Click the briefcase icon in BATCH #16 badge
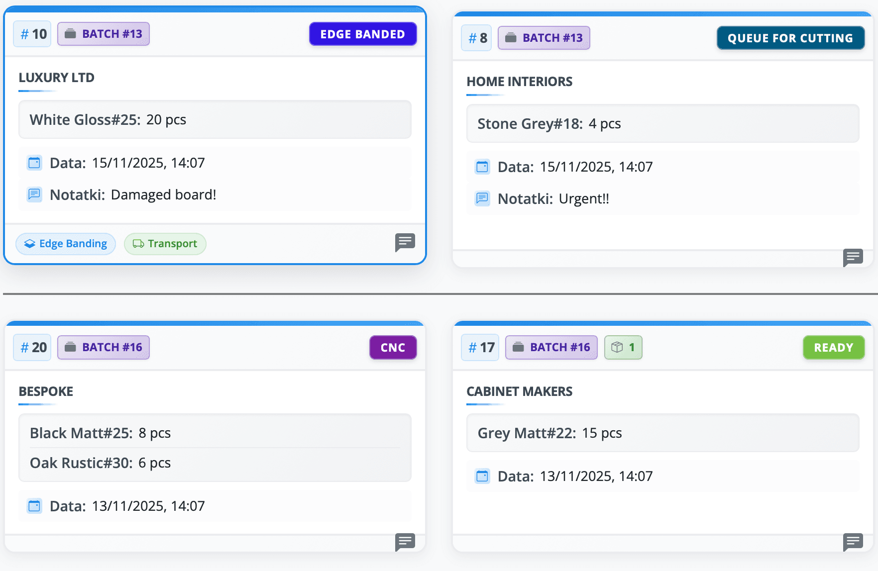Image resolution: width=878 pixels, height=571 pixels. (70, 348)
